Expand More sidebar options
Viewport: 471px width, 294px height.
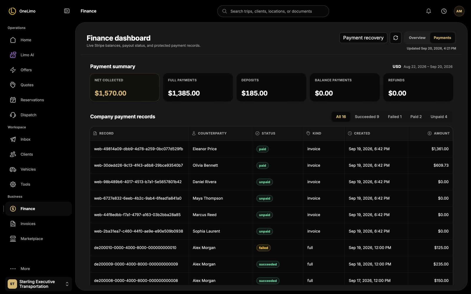point(39,269)
